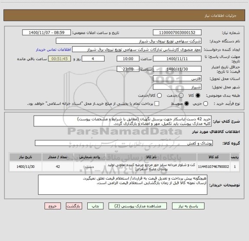Click row number cell 1
Viewport: 249px width, 241px height.
click(x=235, y=167)
